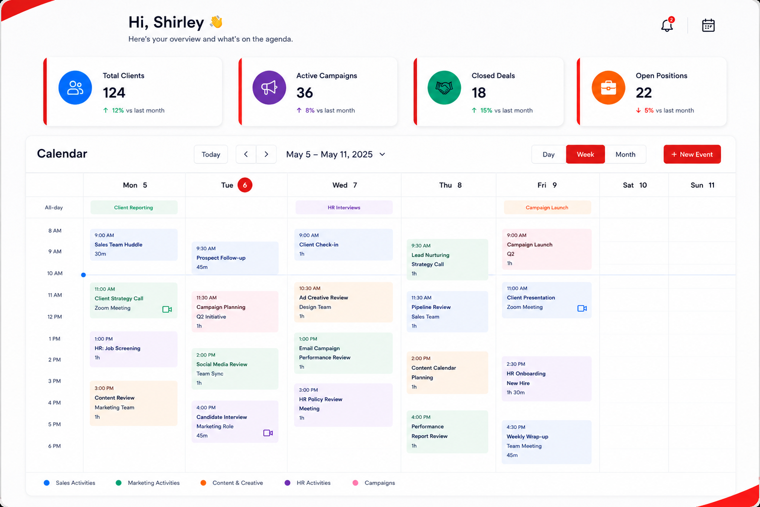Select the Wed 7 column header
This screenshot has height=507, width=760.
coord(345,185)
